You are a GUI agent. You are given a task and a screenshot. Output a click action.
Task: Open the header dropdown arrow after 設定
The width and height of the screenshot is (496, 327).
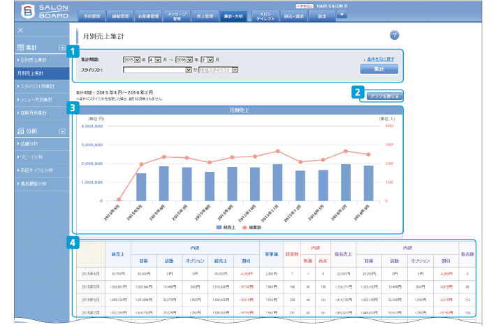click(341, 14)
